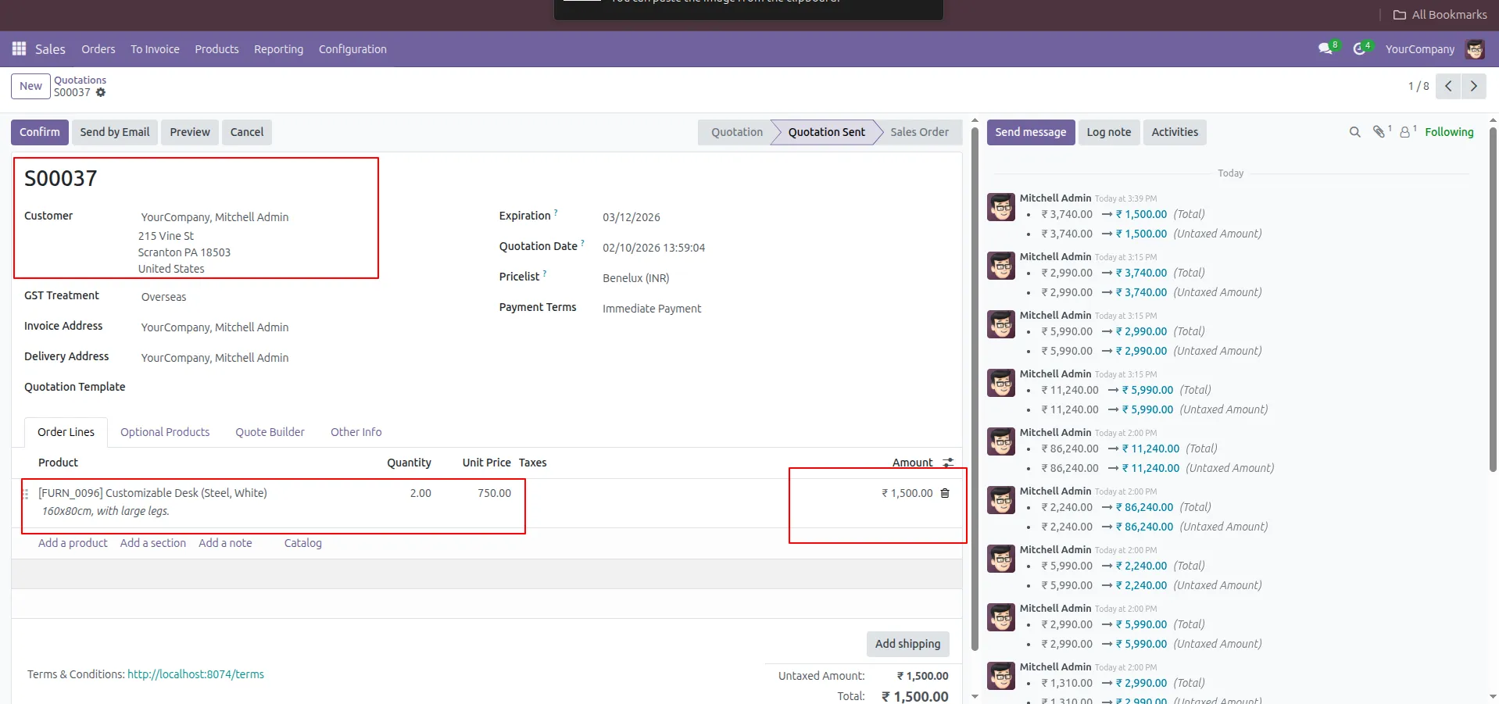Search messages with the magnifier icon
Viewport: 1499px width, 704px height.
coord(1354,132)
